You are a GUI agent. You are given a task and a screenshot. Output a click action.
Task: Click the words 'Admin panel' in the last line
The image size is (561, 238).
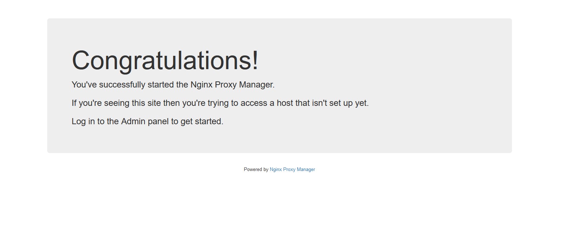point(145,122)
